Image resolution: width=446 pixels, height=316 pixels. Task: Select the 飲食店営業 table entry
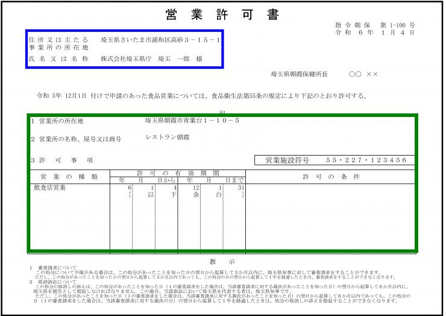pyautogui.click(x=51, y=188)
